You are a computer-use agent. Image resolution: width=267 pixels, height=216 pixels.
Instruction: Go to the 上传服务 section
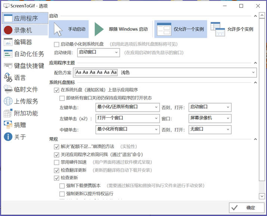(x=25, y=101)
